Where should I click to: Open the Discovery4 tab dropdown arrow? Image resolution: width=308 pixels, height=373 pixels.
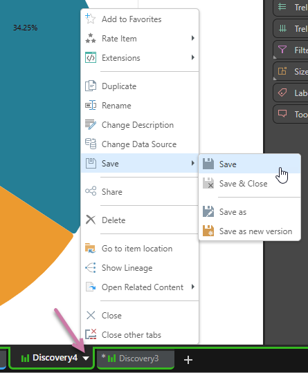(86, 358)
